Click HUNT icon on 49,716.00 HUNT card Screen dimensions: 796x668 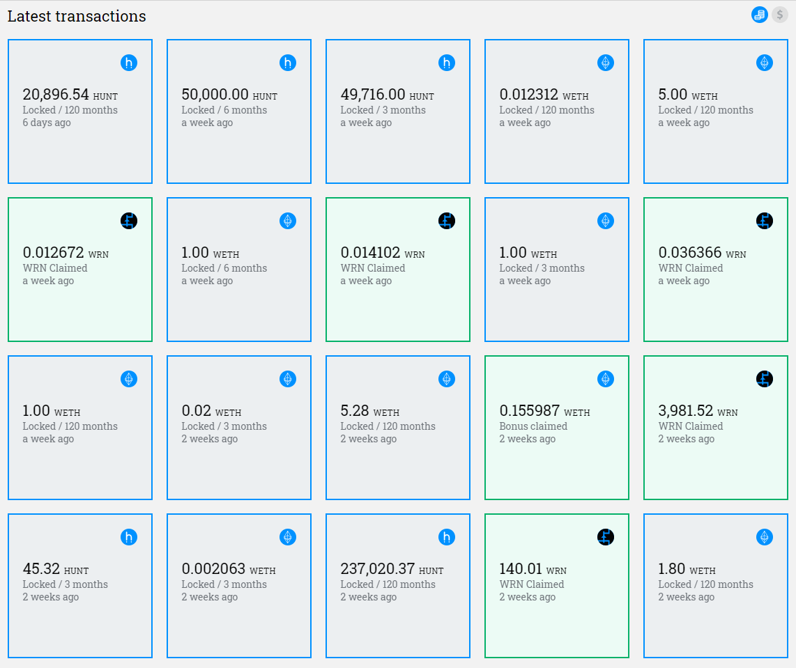point(447,63)
